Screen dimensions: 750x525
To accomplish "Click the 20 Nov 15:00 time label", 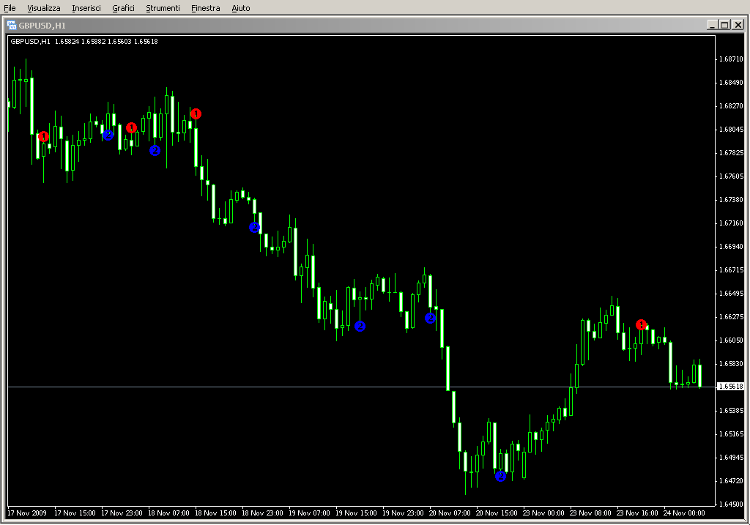I will 497,513.
